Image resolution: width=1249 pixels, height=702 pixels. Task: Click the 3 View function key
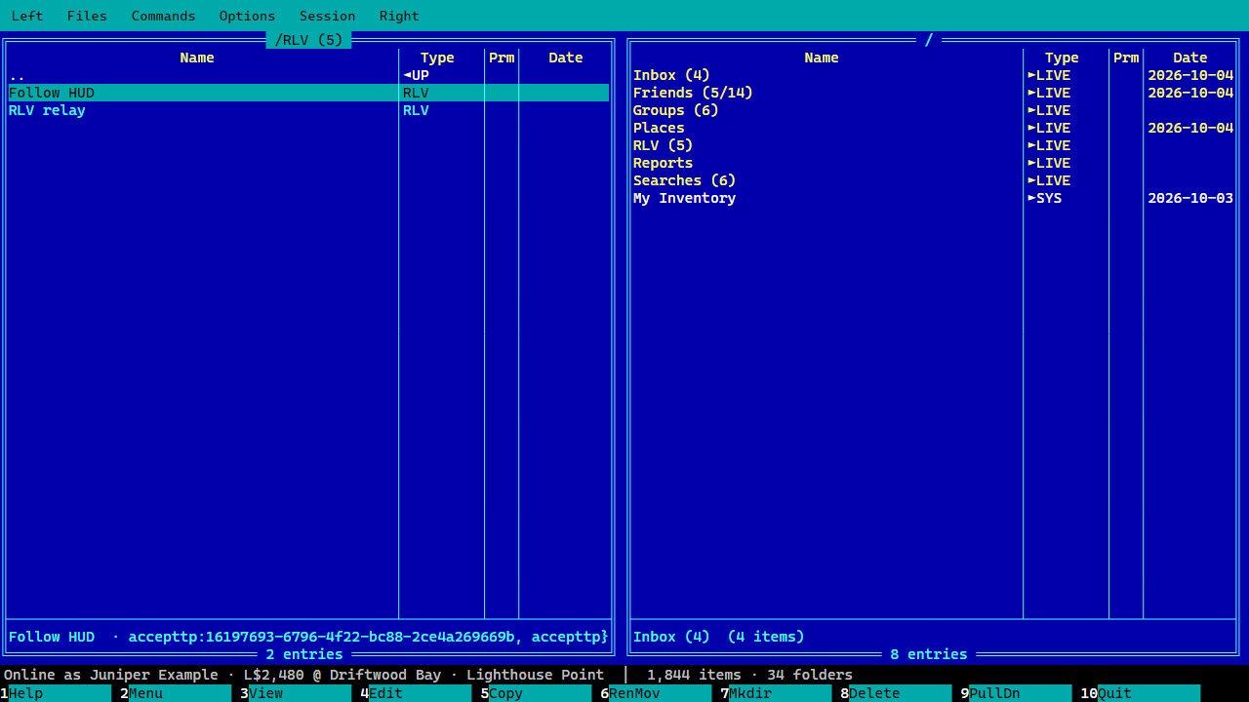tap(296, 693)
